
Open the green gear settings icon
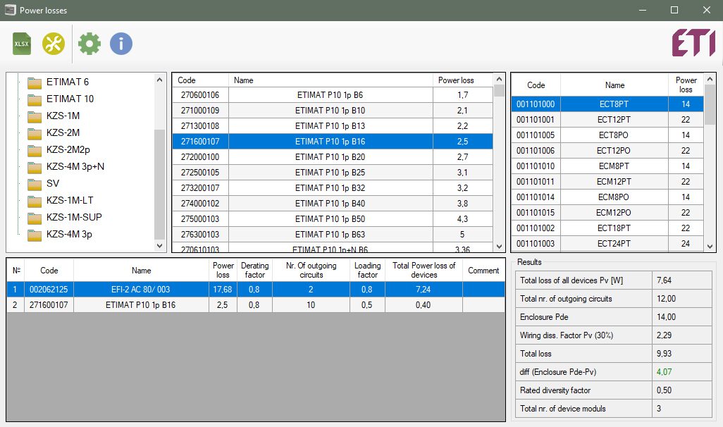coord(89,44)
